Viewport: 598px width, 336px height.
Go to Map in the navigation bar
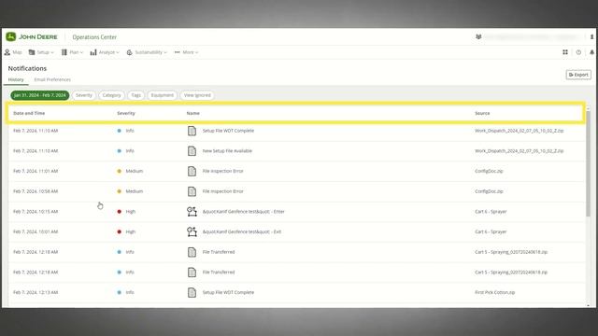point(13,52)
